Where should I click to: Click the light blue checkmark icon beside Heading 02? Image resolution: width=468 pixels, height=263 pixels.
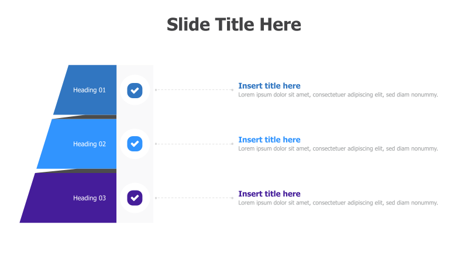[135, 144]
